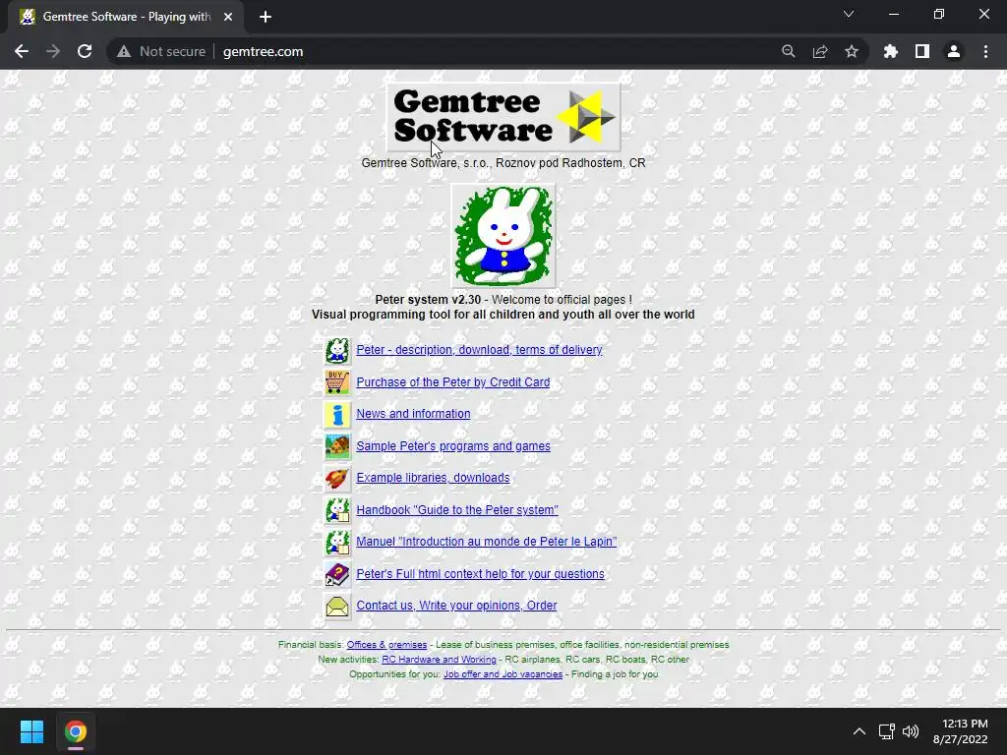Viewport: 1007px width, 755px height.
Task: Select the Gemtree Software browser tab
Action: (x=126, y=17)
